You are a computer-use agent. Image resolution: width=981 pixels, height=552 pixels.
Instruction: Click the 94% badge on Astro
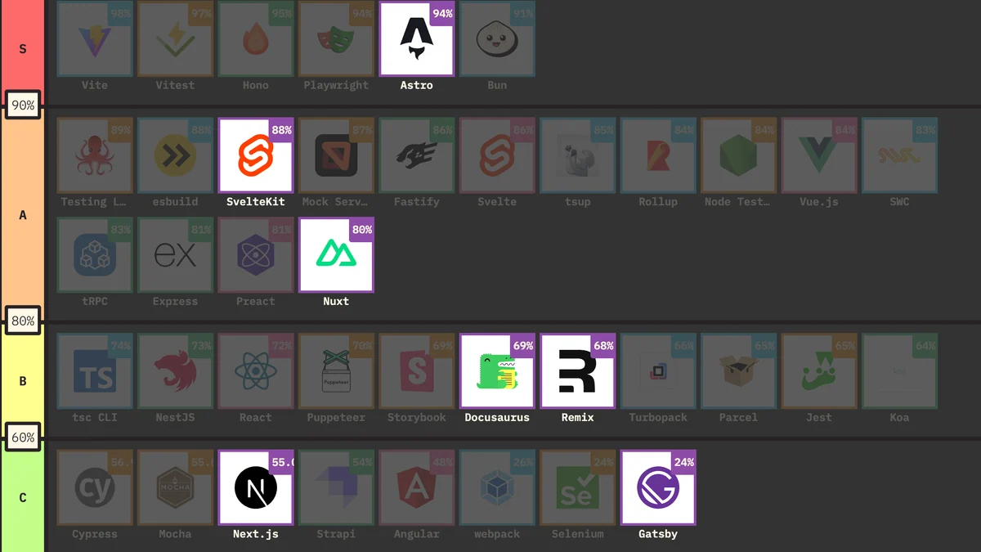442,14
